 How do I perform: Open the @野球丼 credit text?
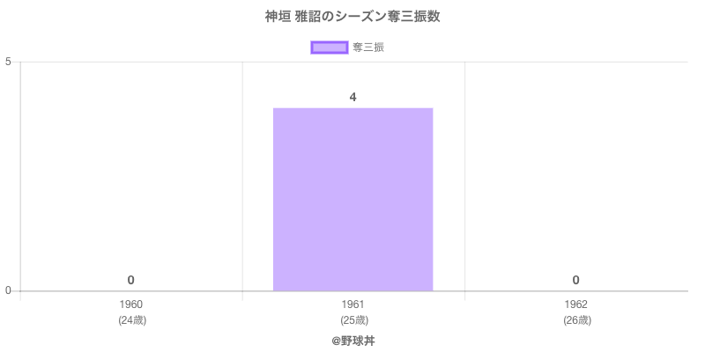pos(352,340)
